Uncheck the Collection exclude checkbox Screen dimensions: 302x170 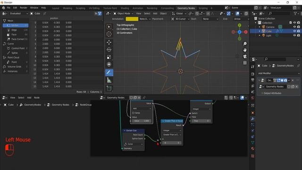coord(291,23)
